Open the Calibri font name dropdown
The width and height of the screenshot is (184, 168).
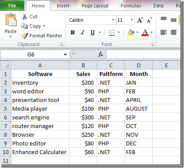coord(113,20)
